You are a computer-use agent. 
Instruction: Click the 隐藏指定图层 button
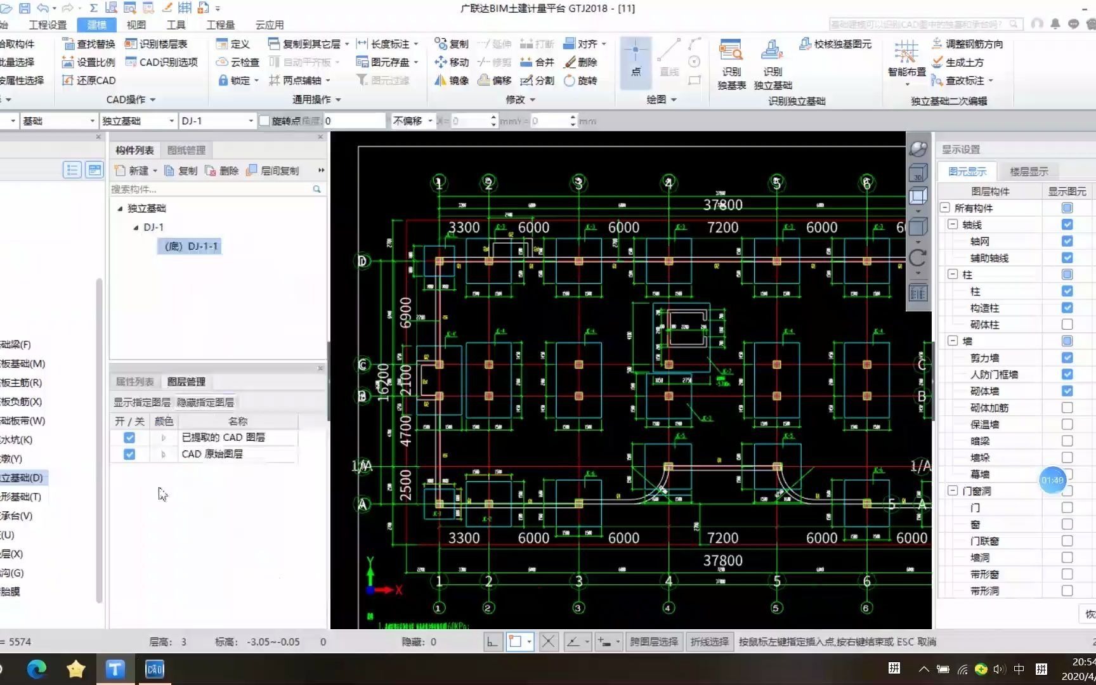coord(205,402)
